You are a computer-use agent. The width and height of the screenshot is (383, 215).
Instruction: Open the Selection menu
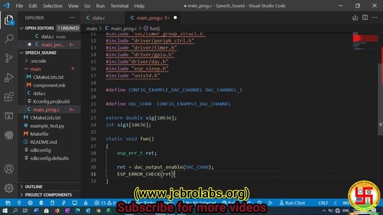pos(53,5)
